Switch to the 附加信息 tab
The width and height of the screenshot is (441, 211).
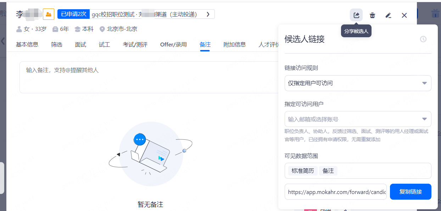(x=235, y=44)
